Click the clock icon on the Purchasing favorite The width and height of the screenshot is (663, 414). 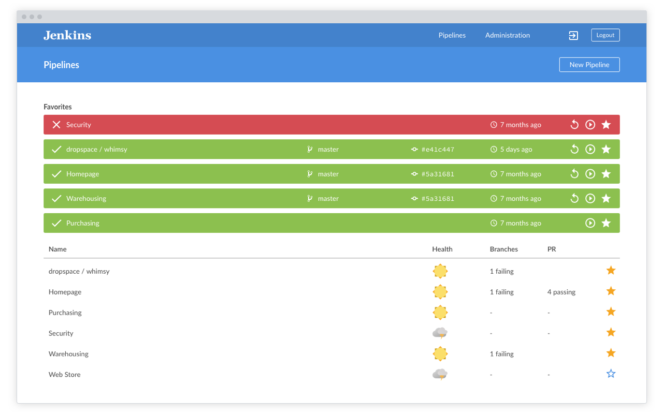pyautogui.click(x=493, y=223)
